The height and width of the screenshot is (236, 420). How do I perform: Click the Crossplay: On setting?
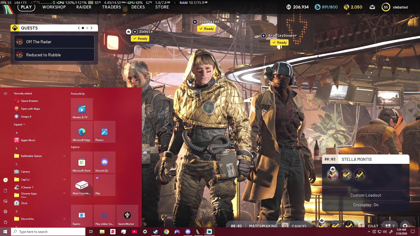(x=366, y=205)
